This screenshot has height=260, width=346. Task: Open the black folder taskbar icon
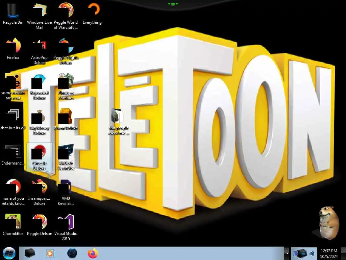(x=30, y=253)
